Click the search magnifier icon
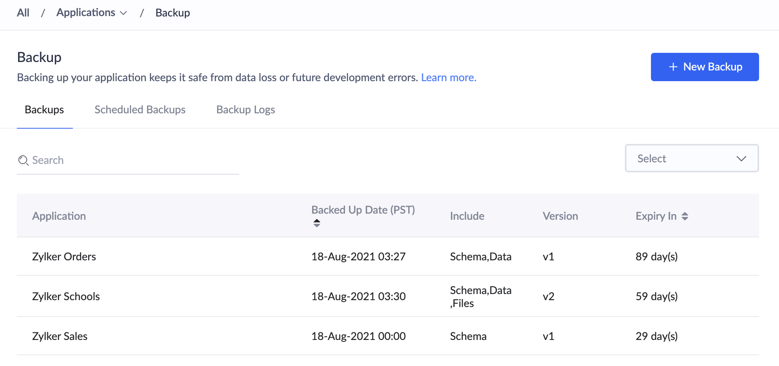Viewport: 779px width, 366px height. [23, 161]
